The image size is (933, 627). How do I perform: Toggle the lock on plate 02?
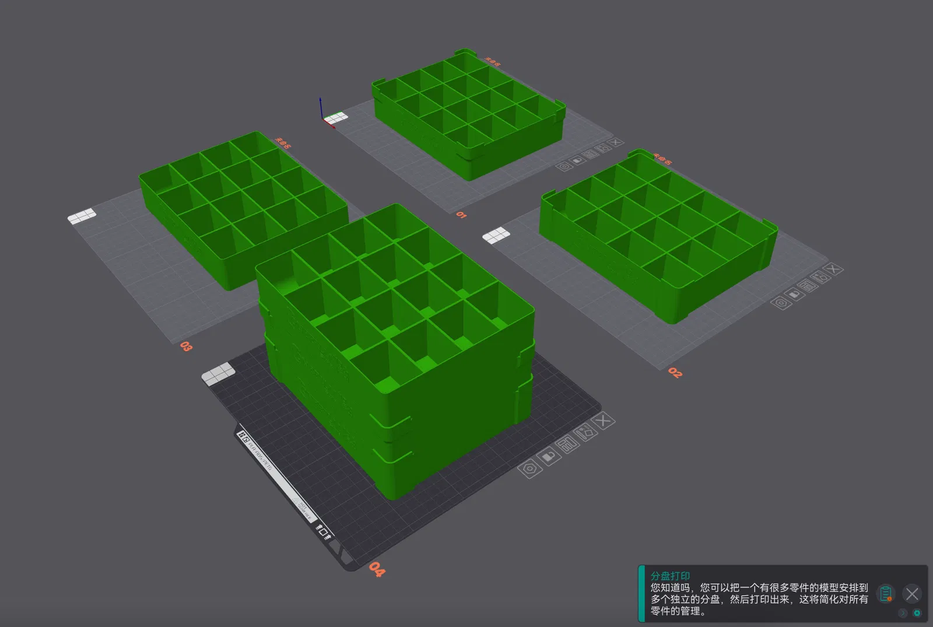click(794, 294)
